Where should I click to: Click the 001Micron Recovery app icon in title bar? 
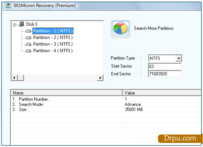point(8,6)
